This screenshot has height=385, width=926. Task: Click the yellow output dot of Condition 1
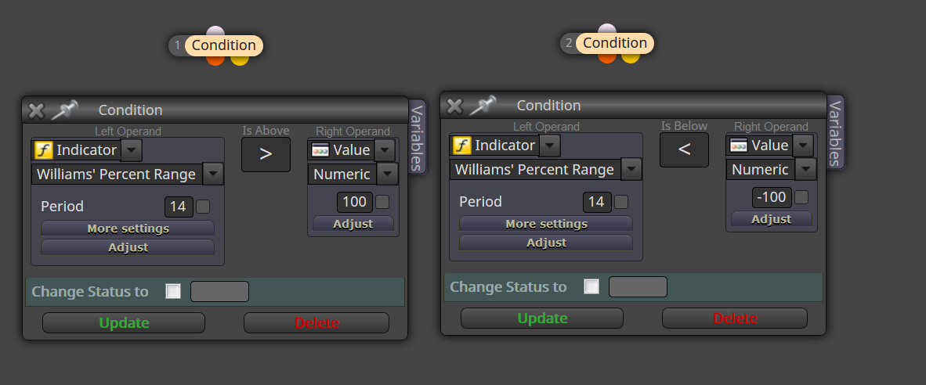[239, 59]
